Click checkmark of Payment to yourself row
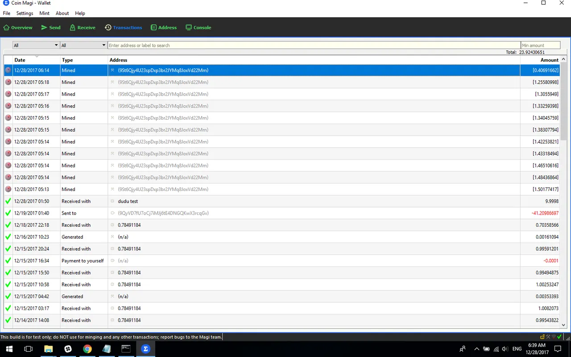 8,261
